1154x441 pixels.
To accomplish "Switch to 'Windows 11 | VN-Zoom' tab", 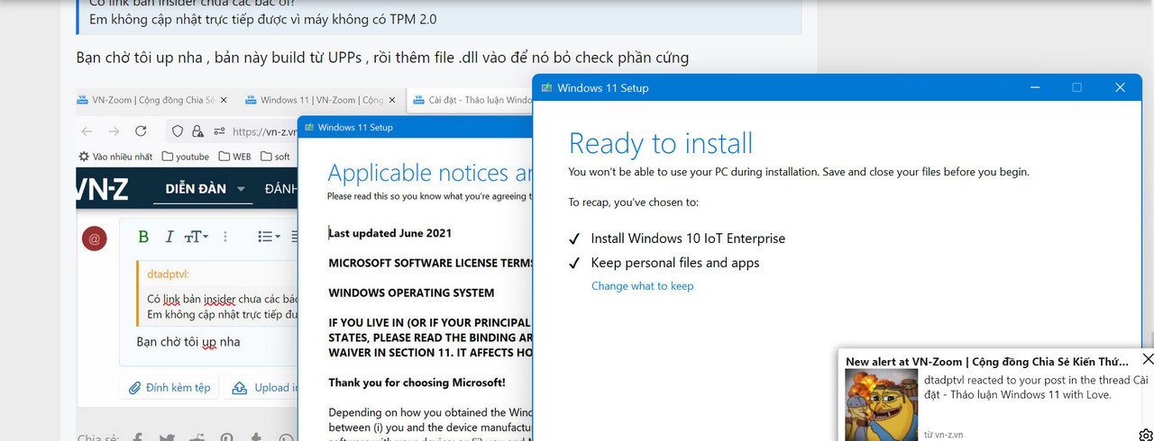I will 321,100.
